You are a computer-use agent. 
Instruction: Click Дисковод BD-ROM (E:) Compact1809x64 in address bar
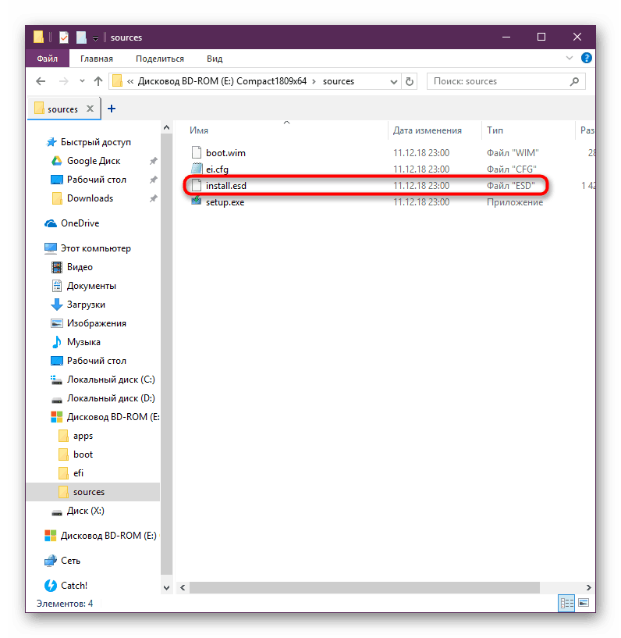click(x=222, y=81)
